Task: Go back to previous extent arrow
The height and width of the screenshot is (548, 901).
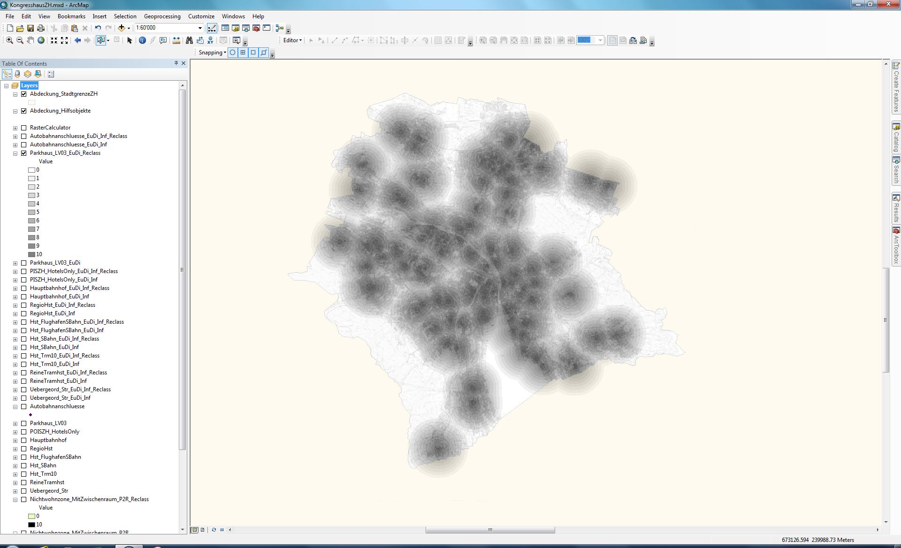Action: point(77,40)
